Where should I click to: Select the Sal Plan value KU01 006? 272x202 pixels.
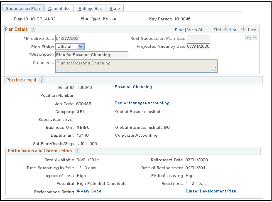86,144
